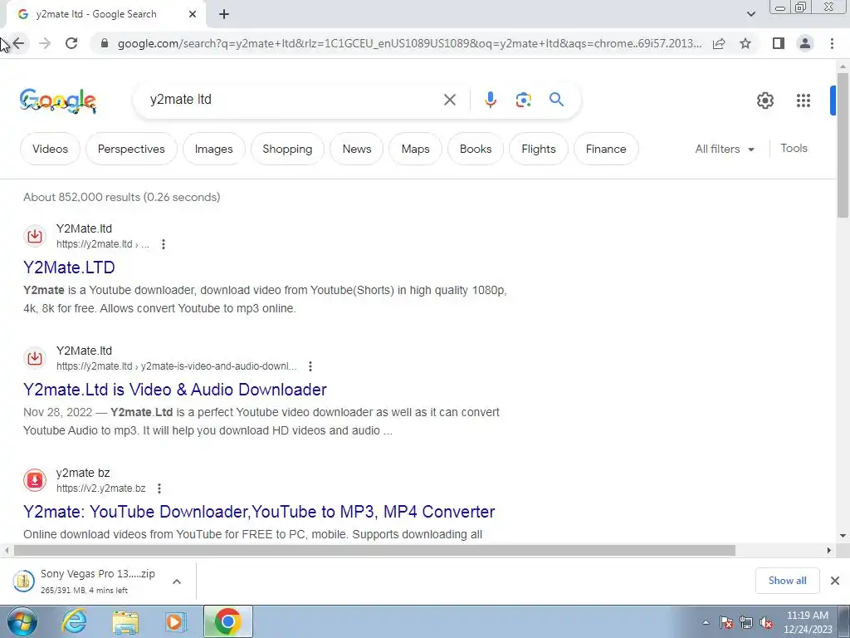Viewport: 850px width, 638px height.
Task: Click the page vertical scrollbar thumb
Action: tap(843, 145)
